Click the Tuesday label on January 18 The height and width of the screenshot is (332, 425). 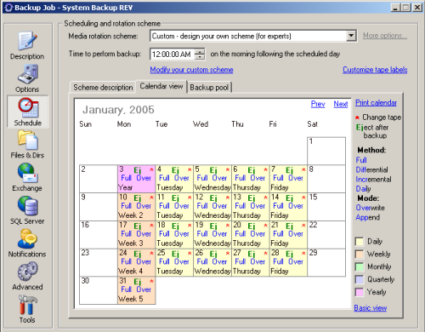pyautogui.click(x=170, y=243)
